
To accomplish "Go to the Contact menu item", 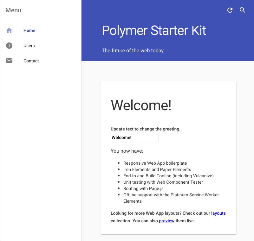I will (41, 61).
